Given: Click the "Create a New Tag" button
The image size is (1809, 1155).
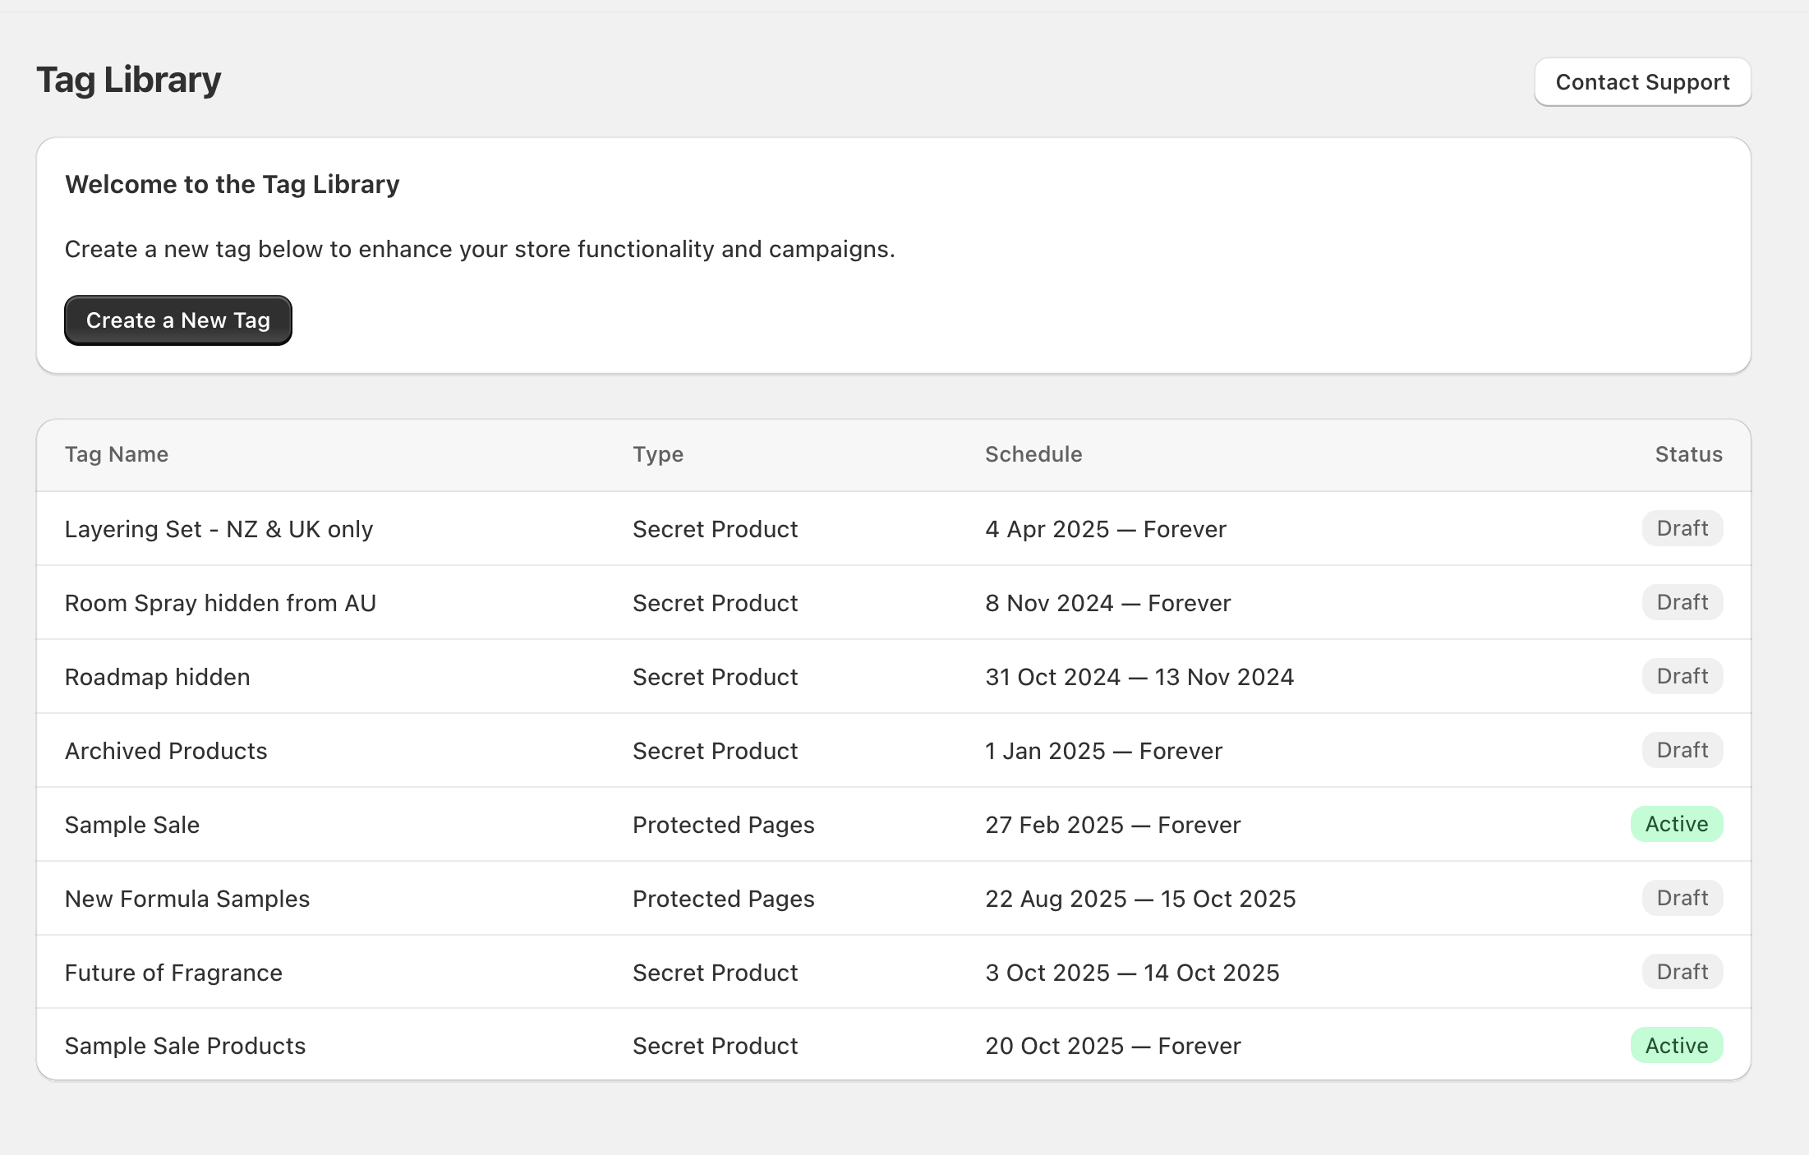Looking at the screenshot, I should click(177, 320).
